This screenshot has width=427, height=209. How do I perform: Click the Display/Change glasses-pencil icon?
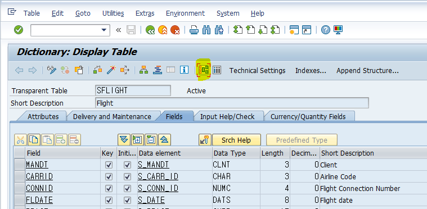[52, 70]
